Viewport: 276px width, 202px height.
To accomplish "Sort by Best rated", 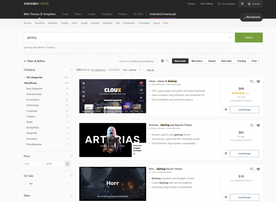I will [x=226, y=61].
